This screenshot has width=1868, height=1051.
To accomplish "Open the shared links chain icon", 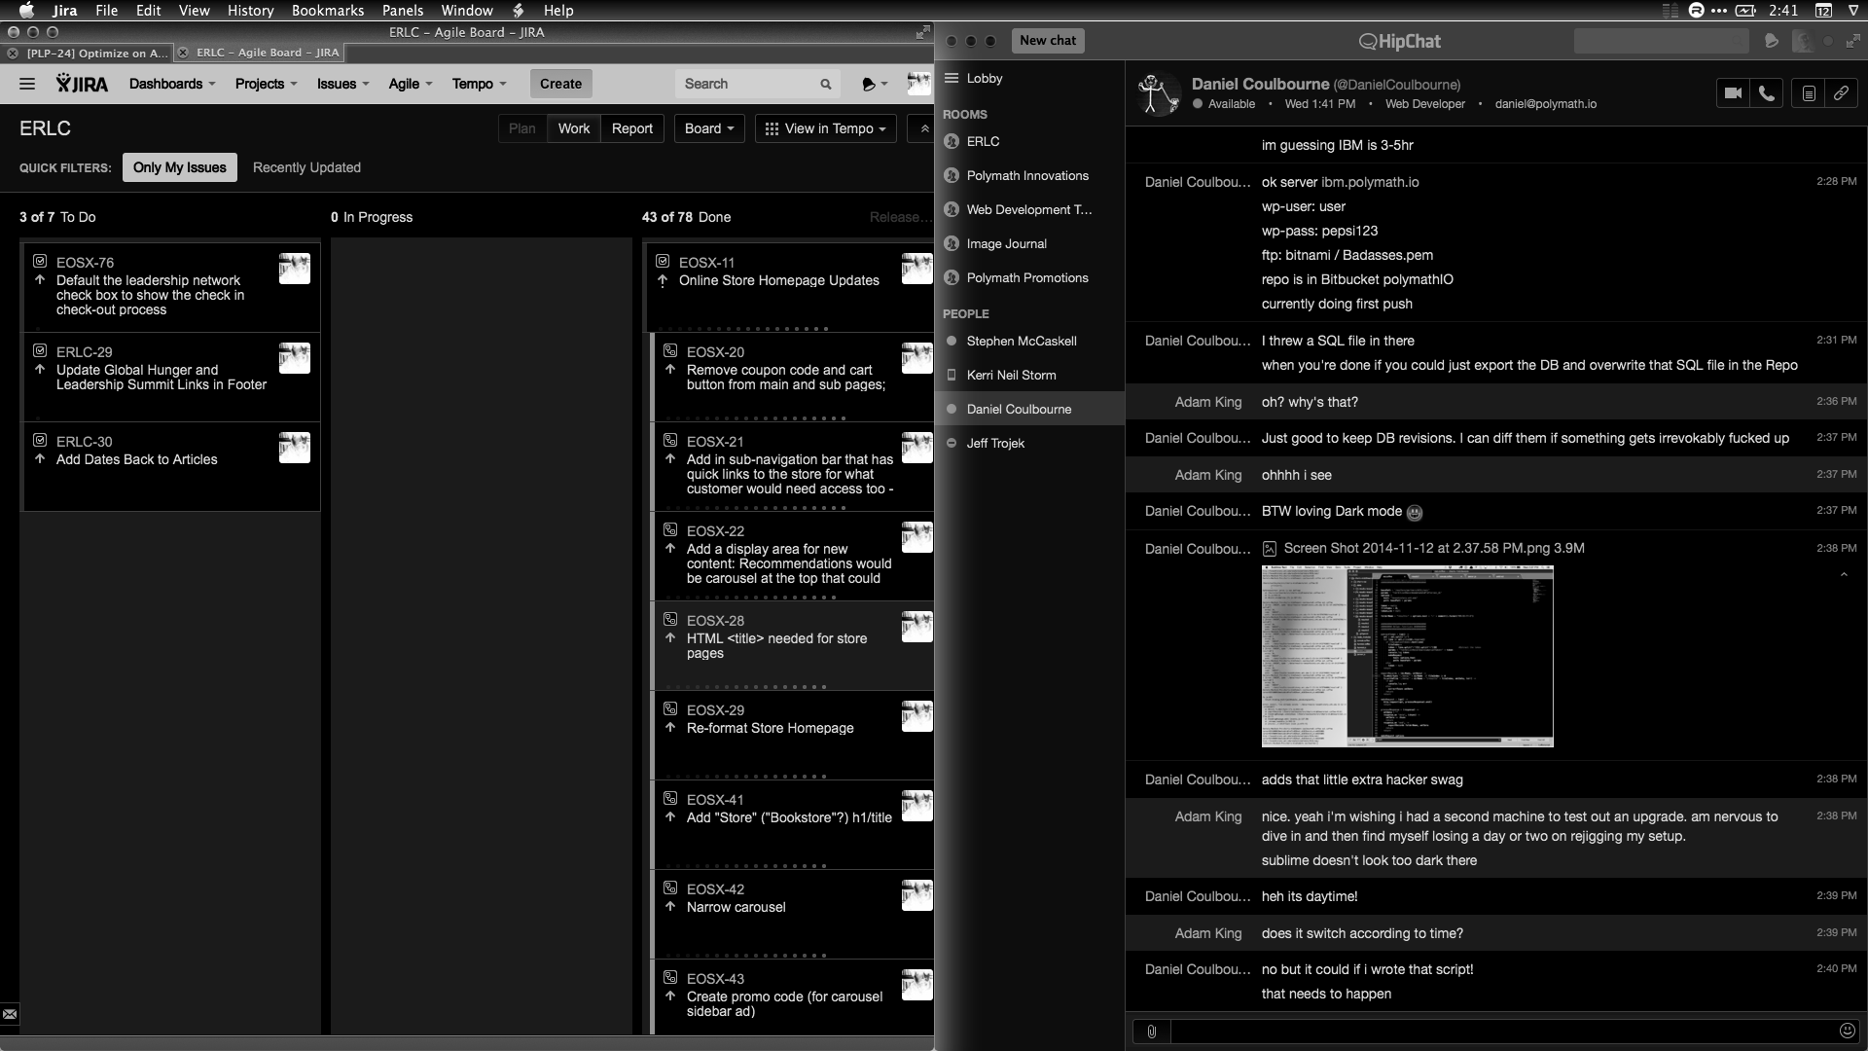I will click(1841, 93).
